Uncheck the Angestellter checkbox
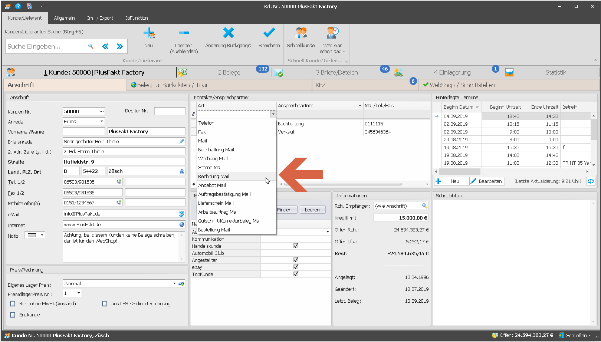 click(296, 260)
